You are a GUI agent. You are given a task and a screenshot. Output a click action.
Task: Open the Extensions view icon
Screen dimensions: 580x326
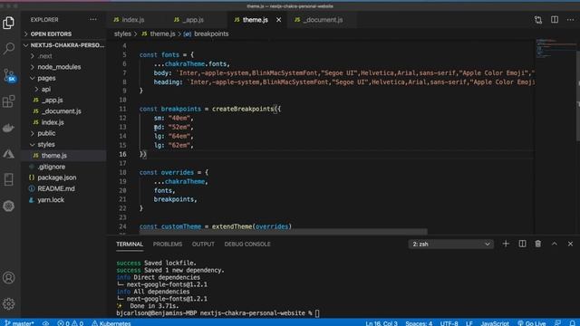point(8,101)
